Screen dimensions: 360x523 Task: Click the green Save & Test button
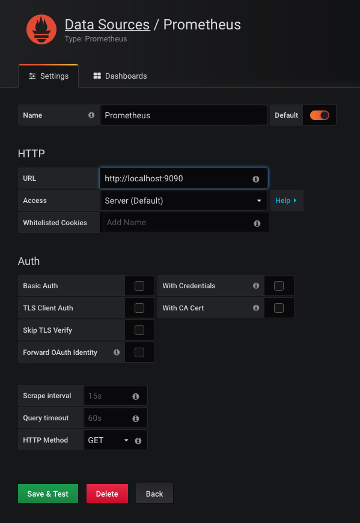point(47,494)
